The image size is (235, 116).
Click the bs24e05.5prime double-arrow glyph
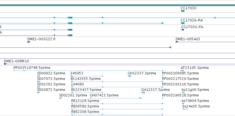185,109
